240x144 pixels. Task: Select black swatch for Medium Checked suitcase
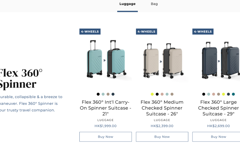(157, 94)
